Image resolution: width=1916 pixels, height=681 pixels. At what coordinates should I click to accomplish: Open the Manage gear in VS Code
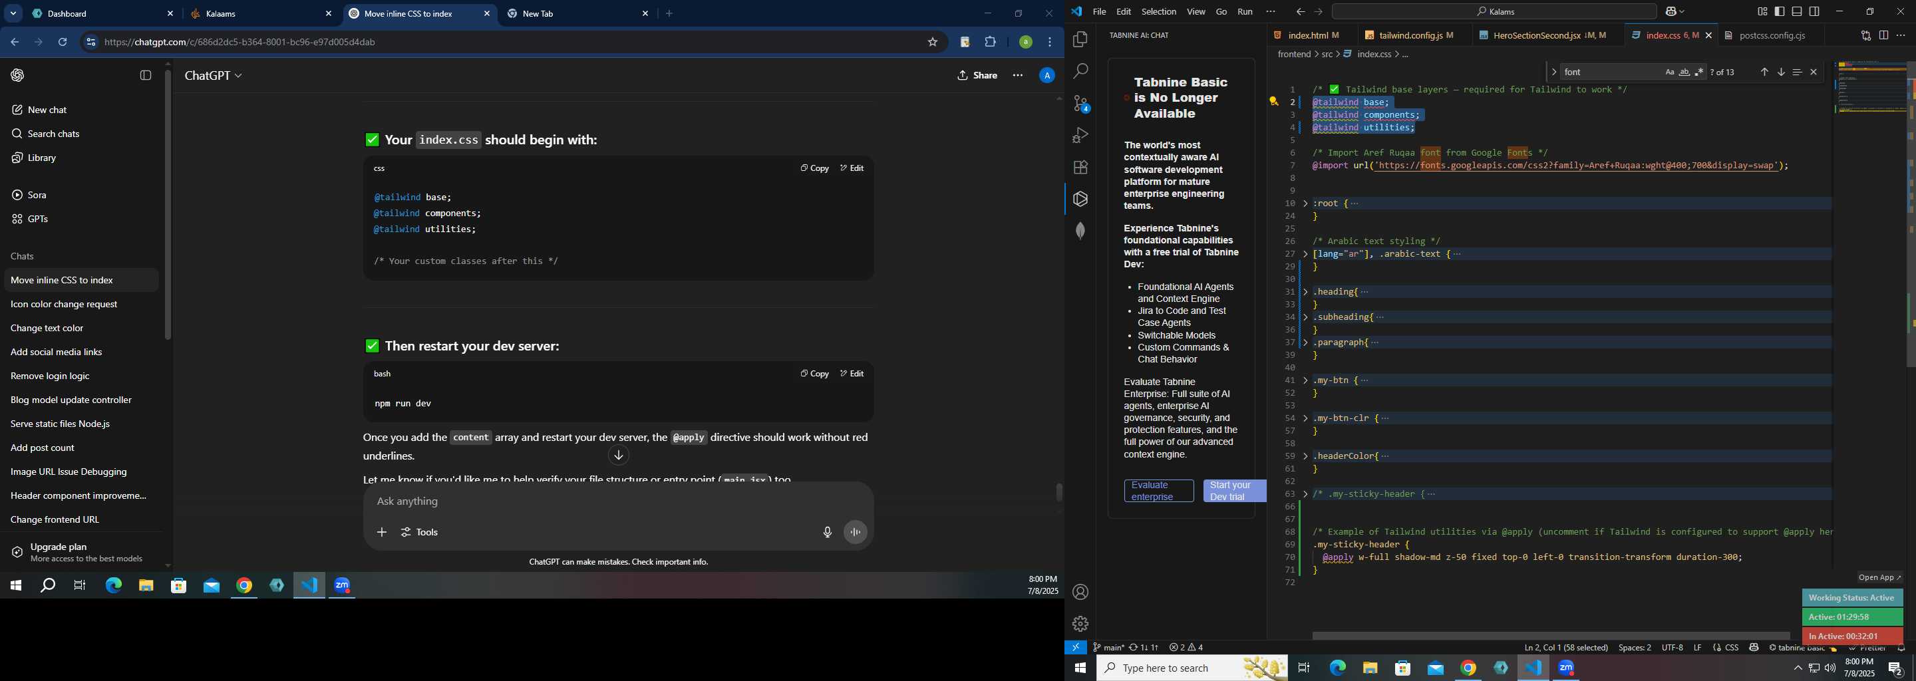[1080, 624]
